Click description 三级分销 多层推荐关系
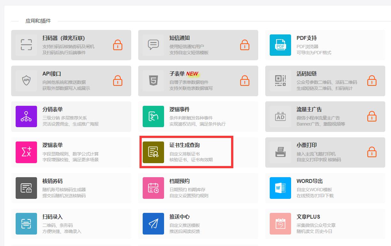 coord(64,118)
